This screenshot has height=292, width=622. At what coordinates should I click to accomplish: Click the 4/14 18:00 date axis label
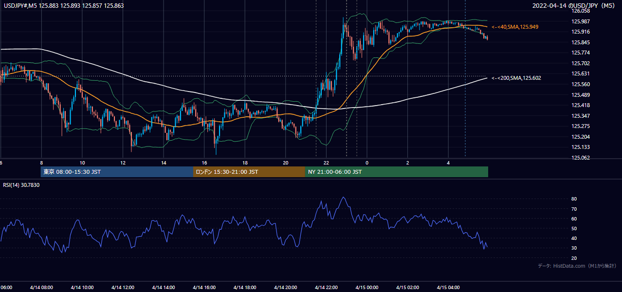[245, 287]
